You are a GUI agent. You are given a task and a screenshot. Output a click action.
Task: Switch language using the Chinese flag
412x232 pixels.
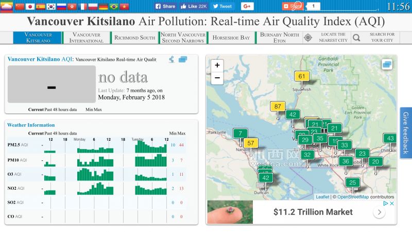click(x=20, y=6)
